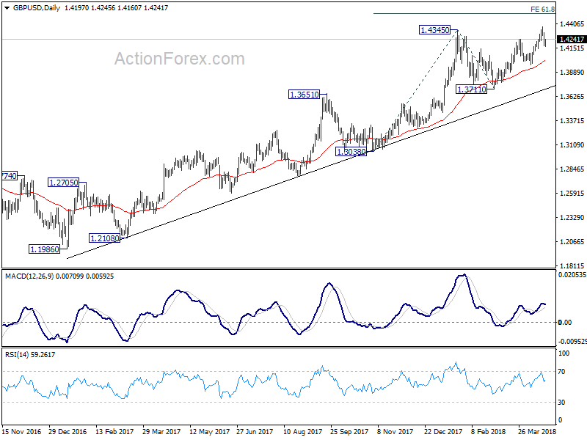Open the GBPUSD chart dropdown triangle
The image size is (587, 440).
[7, 8]
